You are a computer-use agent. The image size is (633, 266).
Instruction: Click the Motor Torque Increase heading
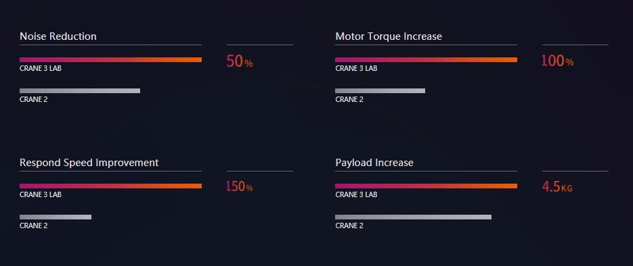coord(389,36)
